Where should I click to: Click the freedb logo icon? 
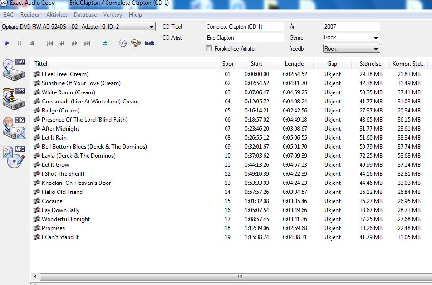(x=149, y=43)
